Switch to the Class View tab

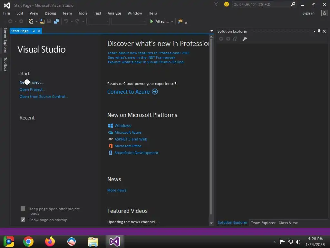[x=288, y=223]
